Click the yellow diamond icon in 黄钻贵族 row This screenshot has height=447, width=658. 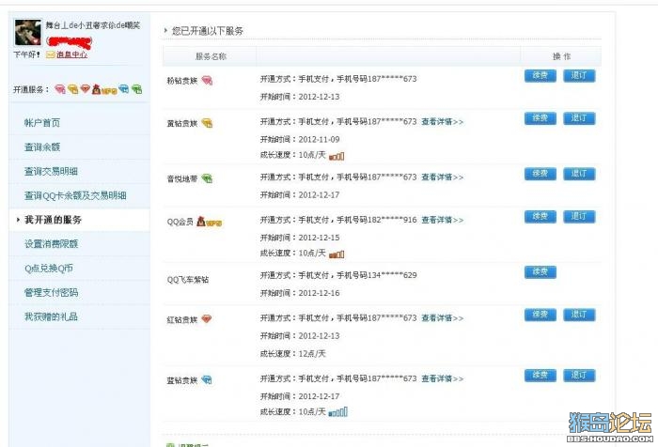(x=208, y=123)
